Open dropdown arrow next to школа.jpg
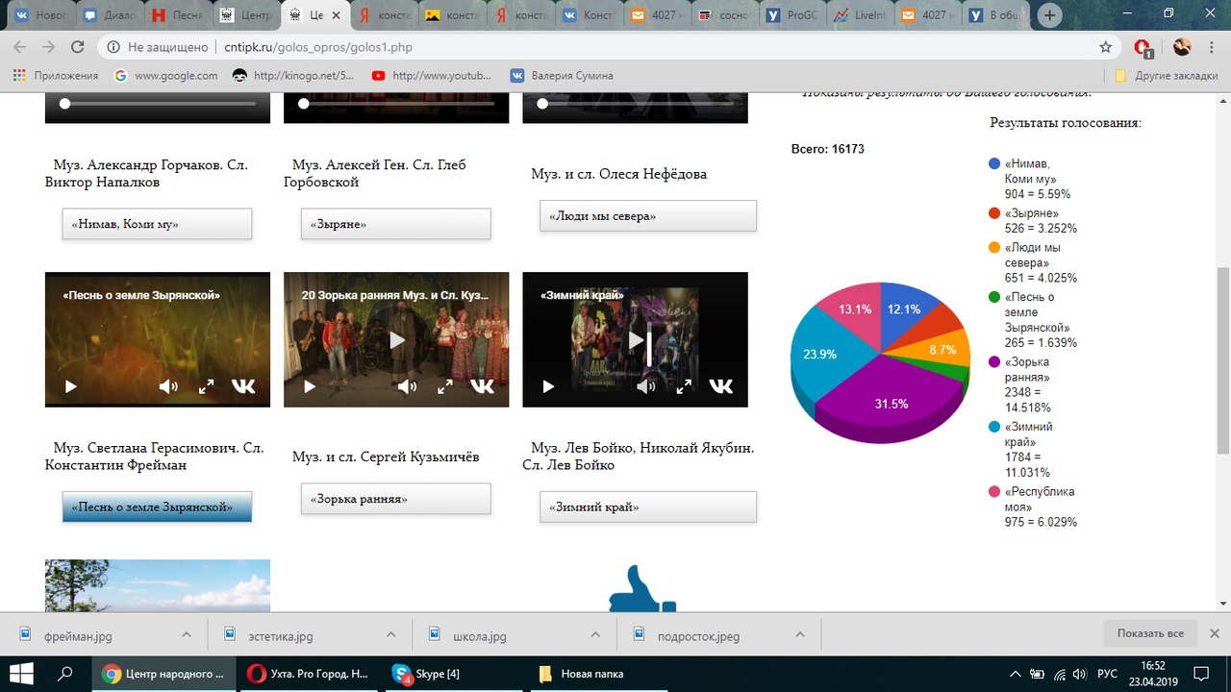 [596, 635]
